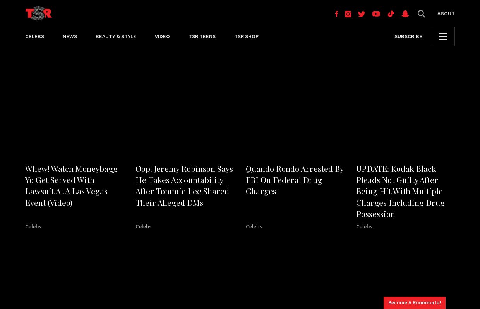Viewport: 480px width, 309px height.
Task: Open the Snapchat icon
Action: [405, 14]
